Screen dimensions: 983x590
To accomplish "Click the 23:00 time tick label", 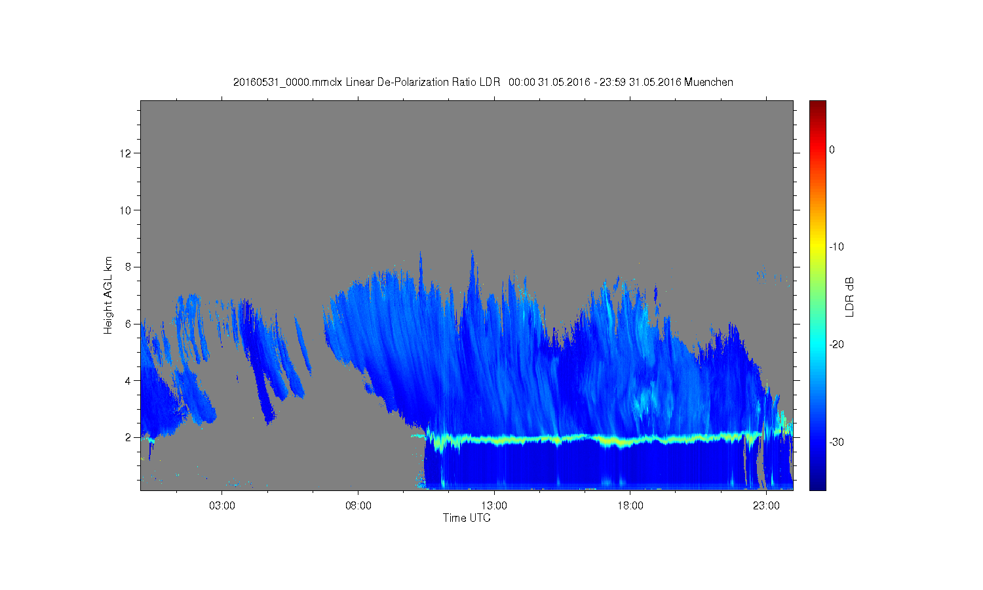I will click(766, 505).
